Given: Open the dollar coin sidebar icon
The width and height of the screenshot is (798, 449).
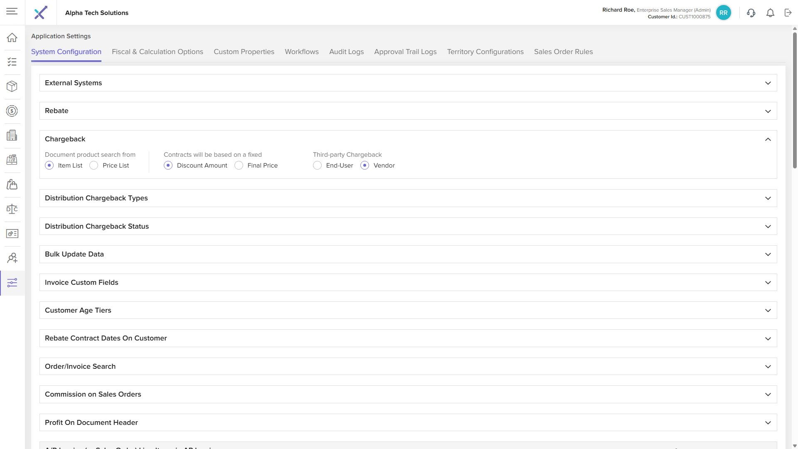Looking at the screenshot, I should (x=12, y=111).
